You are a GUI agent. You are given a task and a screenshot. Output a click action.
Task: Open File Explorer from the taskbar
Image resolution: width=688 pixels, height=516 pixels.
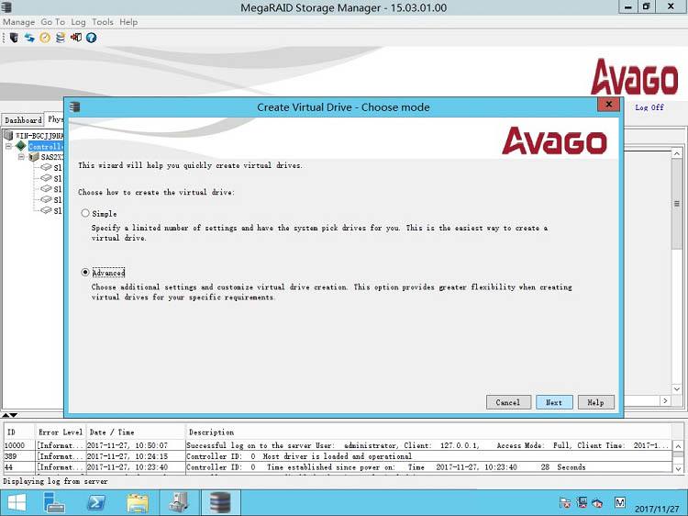click(x=138, y=503)
